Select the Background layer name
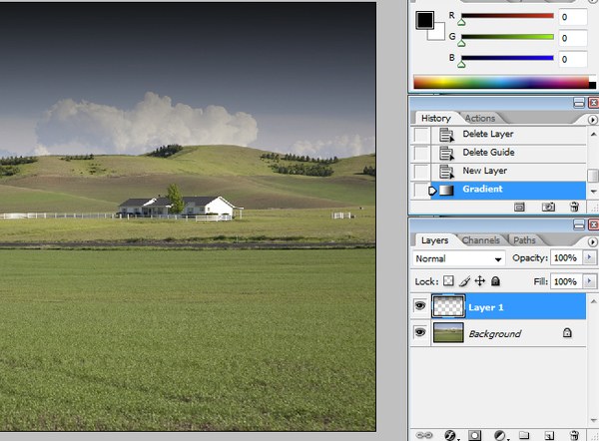 tap(495, 333)
